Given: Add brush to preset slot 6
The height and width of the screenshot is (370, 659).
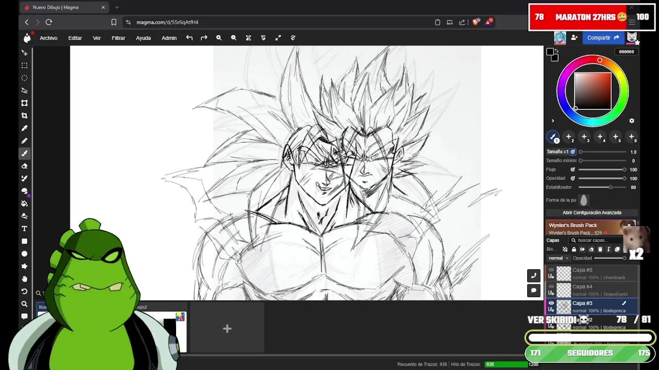Looking at the screenshot, I should pyautogui.click(x=632, y=137).
